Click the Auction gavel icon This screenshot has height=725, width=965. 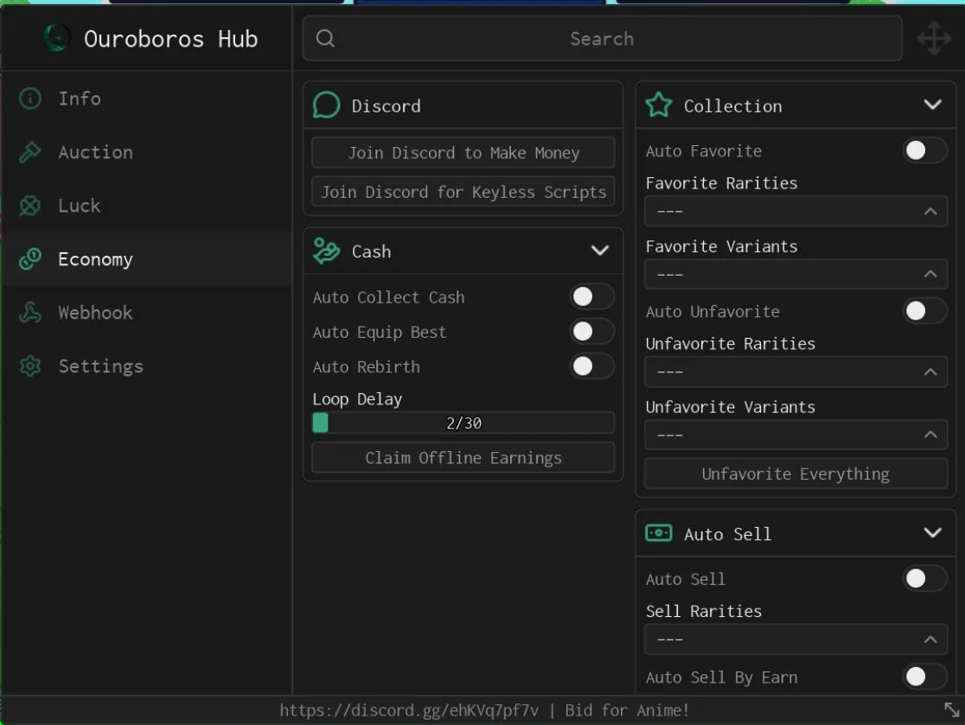point(30,152)
